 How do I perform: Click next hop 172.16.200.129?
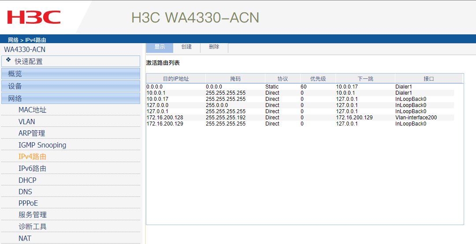354,118
